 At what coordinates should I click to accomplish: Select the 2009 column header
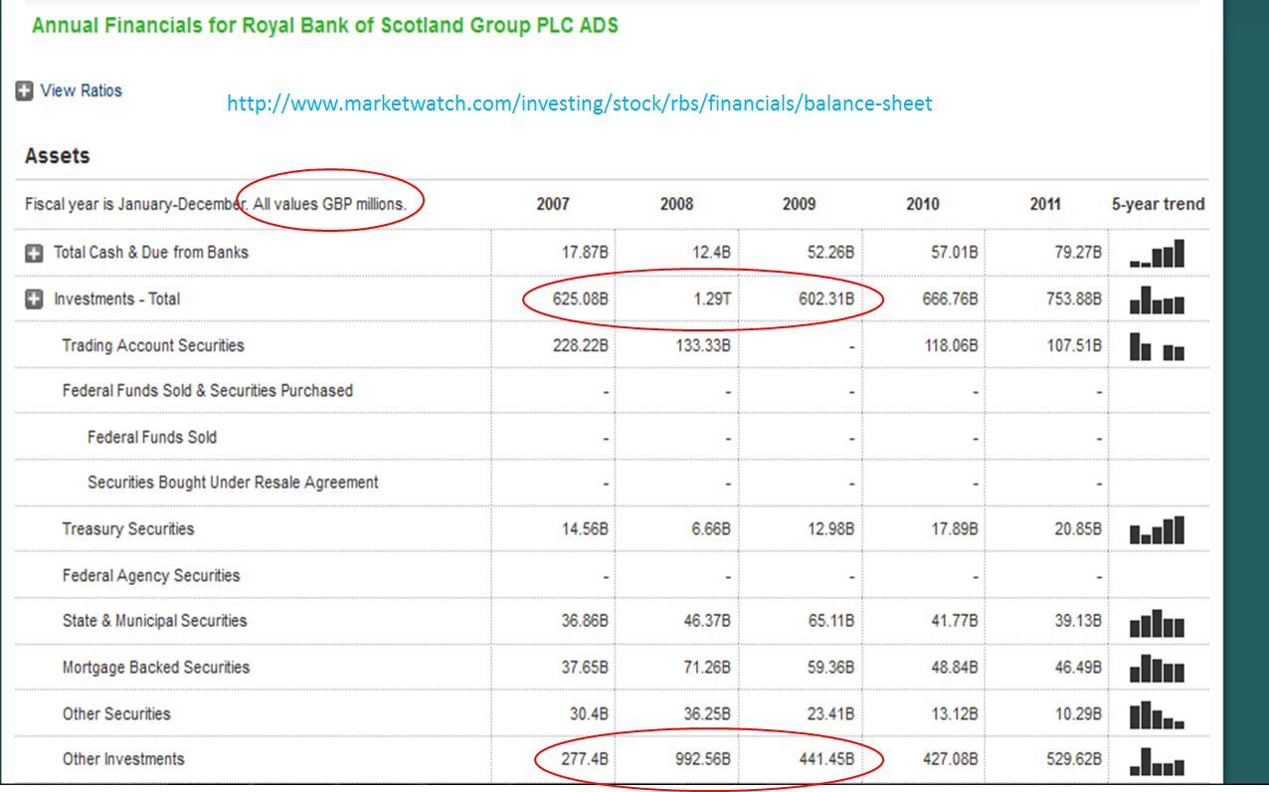point(799,204)
